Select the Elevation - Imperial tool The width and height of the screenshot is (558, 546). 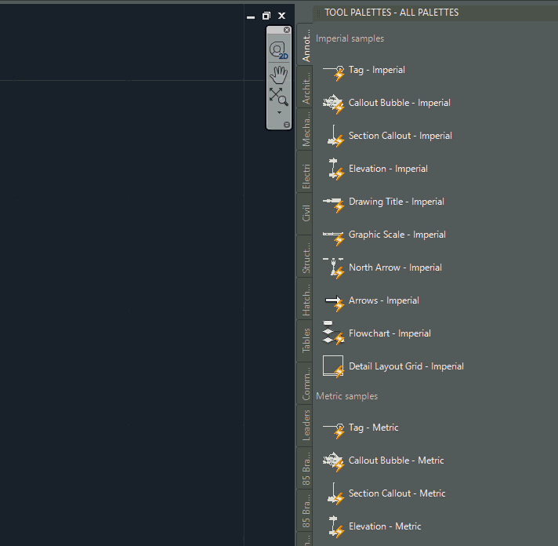tap(388, 169)
